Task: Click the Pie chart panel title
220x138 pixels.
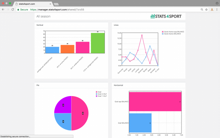Action: click(38, 85)
